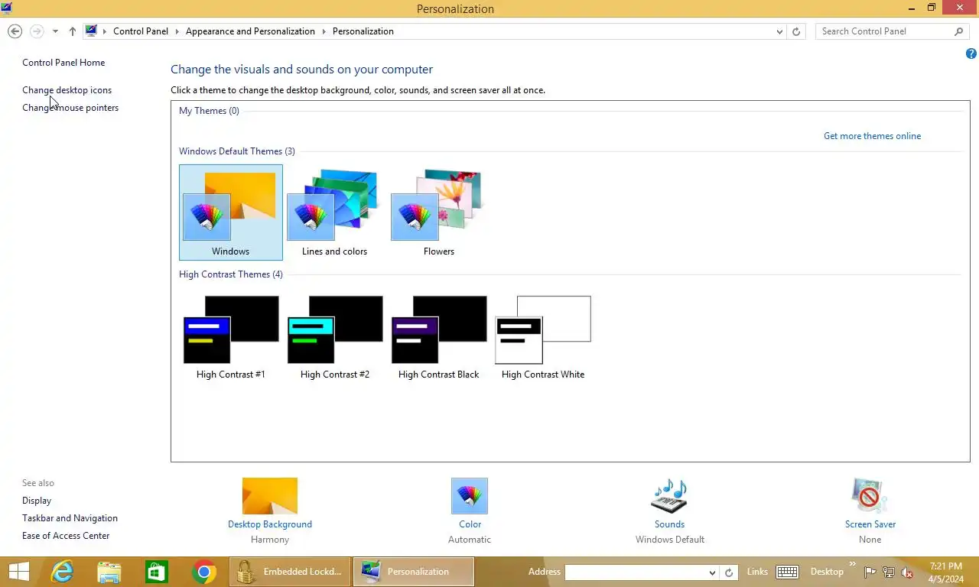
Task: Open the Sounds settings icon
Action: point(669,496)
